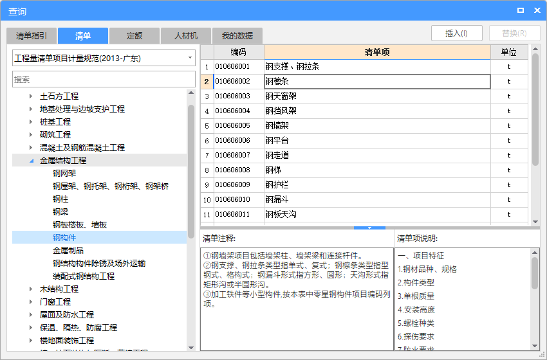Screen dimensions: 547x360
Task: Open the 定额 tab
Action: tap(134, 35)
